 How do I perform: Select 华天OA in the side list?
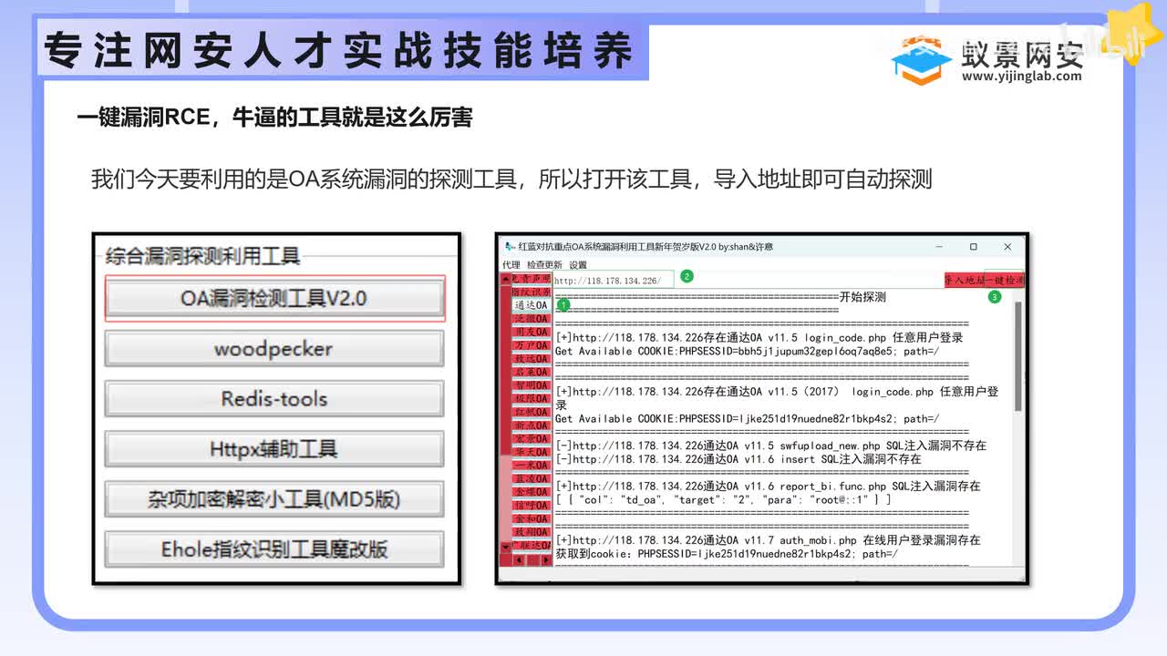(532, 452)
